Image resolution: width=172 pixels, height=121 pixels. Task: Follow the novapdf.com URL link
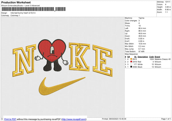pyautogui.click(x=74, y=119)
